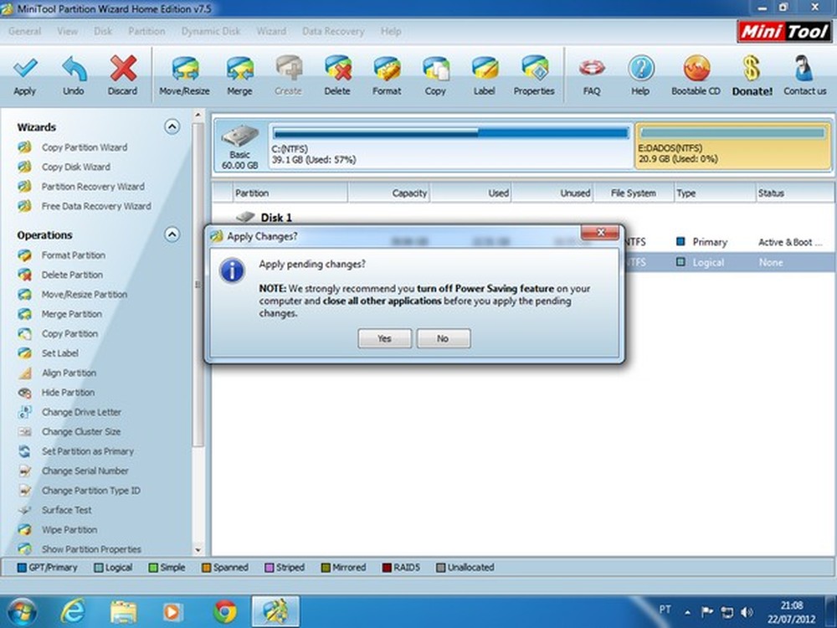Open the Partition menu
The height and width of the screenshot is (628, 837).
tap(146, 31)
